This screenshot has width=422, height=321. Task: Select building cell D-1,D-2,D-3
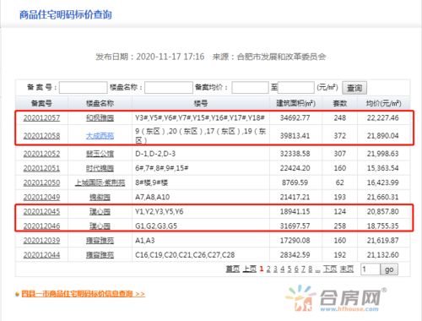[155, 154]
